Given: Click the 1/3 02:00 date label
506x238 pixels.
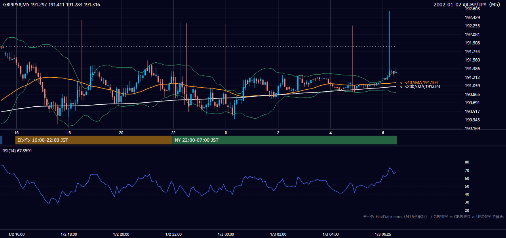Looking at the screenshot, I should [x=278, y=234].
